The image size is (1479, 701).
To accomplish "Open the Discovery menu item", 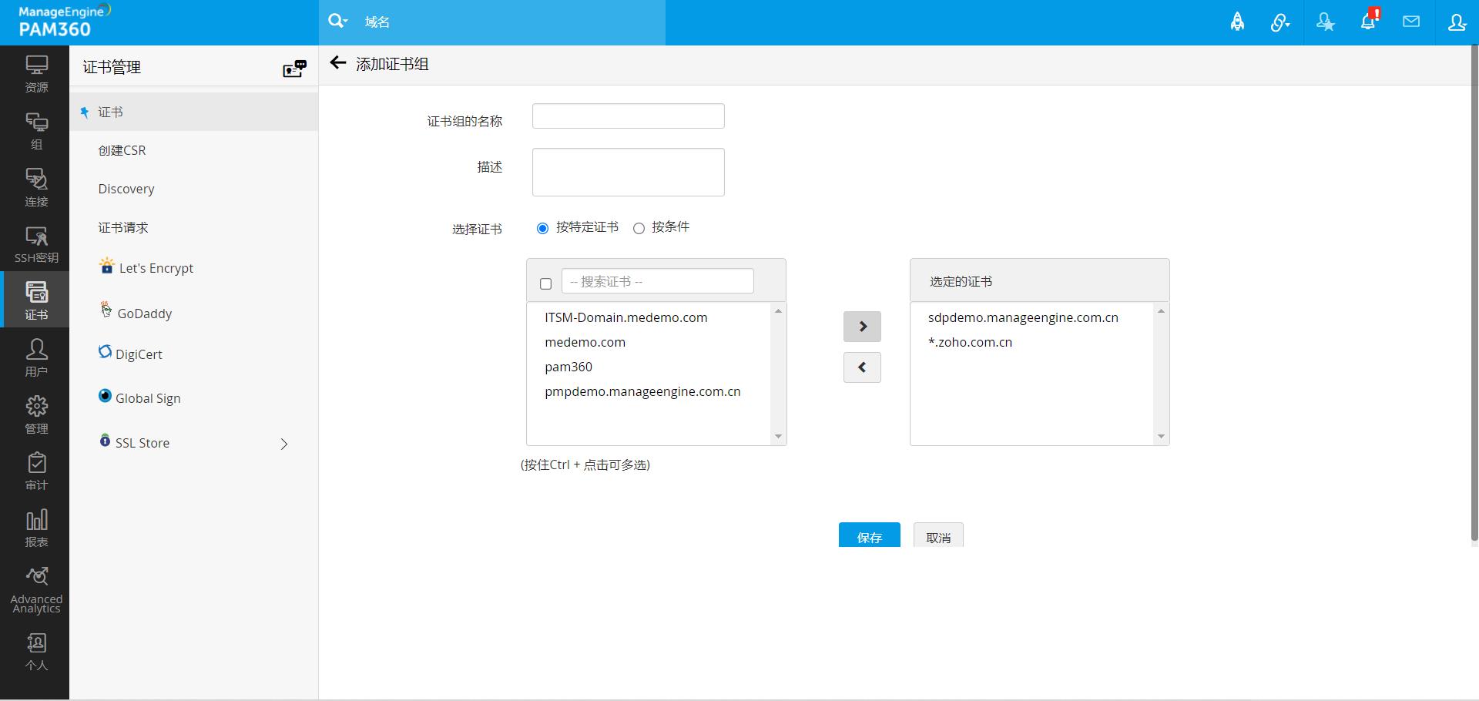I will click(126, 189).
